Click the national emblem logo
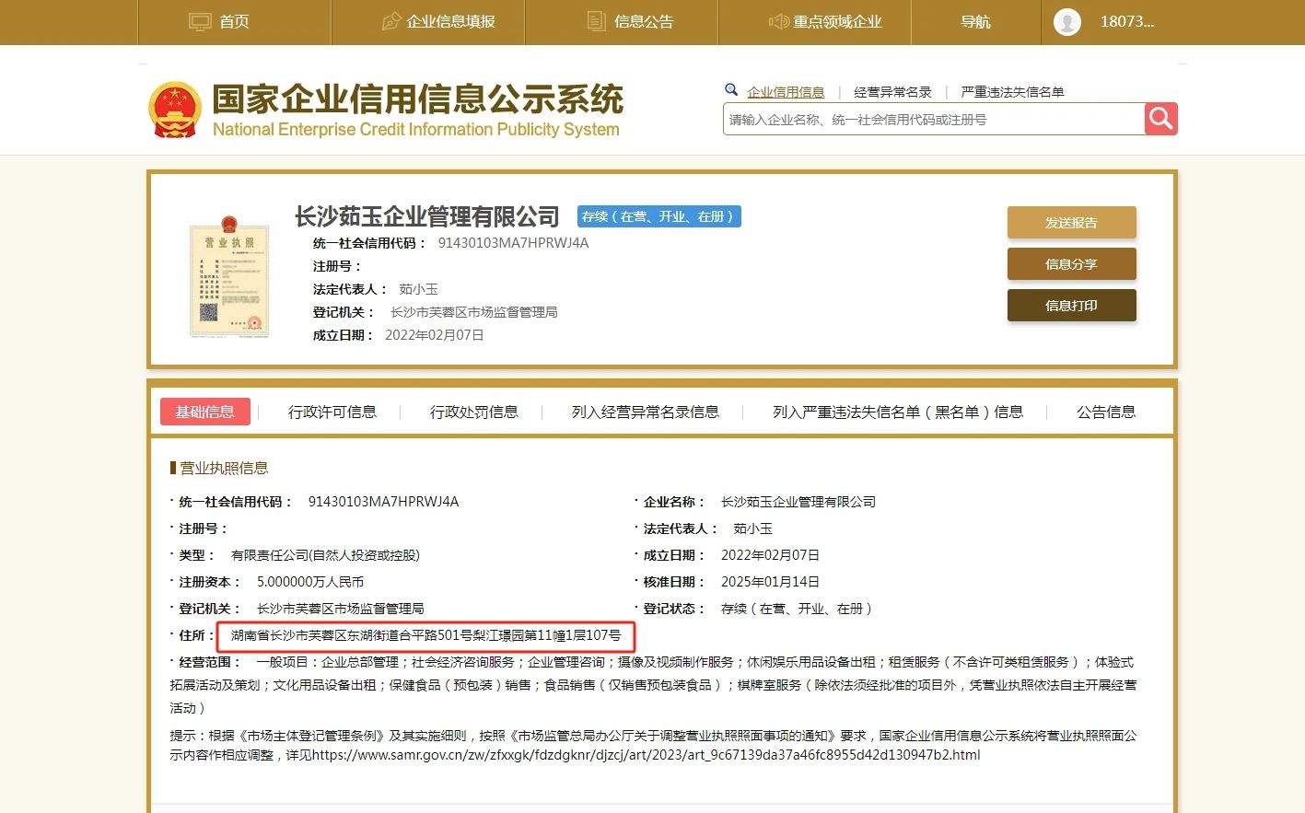 click(175, 110)
